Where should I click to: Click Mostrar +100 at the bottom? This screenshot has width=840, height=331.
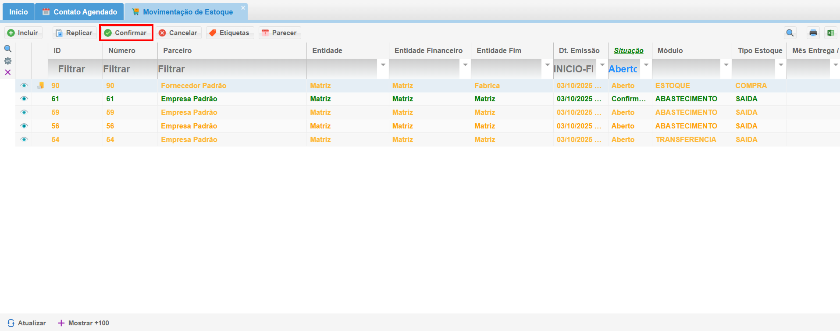tap(84, 323)
